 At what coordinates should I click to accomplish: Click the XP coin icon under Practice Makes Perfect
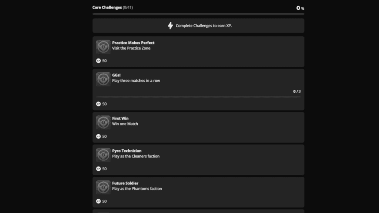(x=98, y=61)
